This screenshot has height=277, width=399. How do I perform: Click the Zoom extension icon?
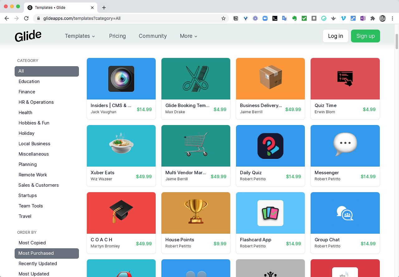pos(265,18)
